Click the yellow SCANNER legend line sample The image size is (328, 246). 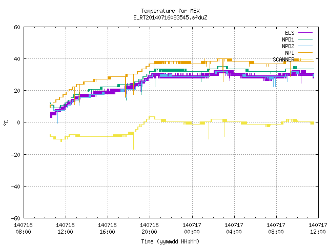point(305,59)
